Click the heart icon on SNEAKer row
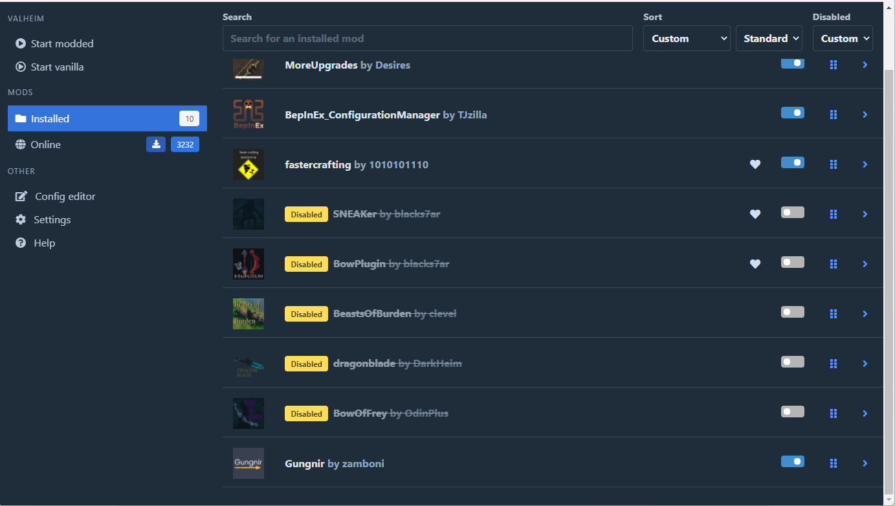The image size is (895, 506). pyautogui.click(x=755, y=214)
